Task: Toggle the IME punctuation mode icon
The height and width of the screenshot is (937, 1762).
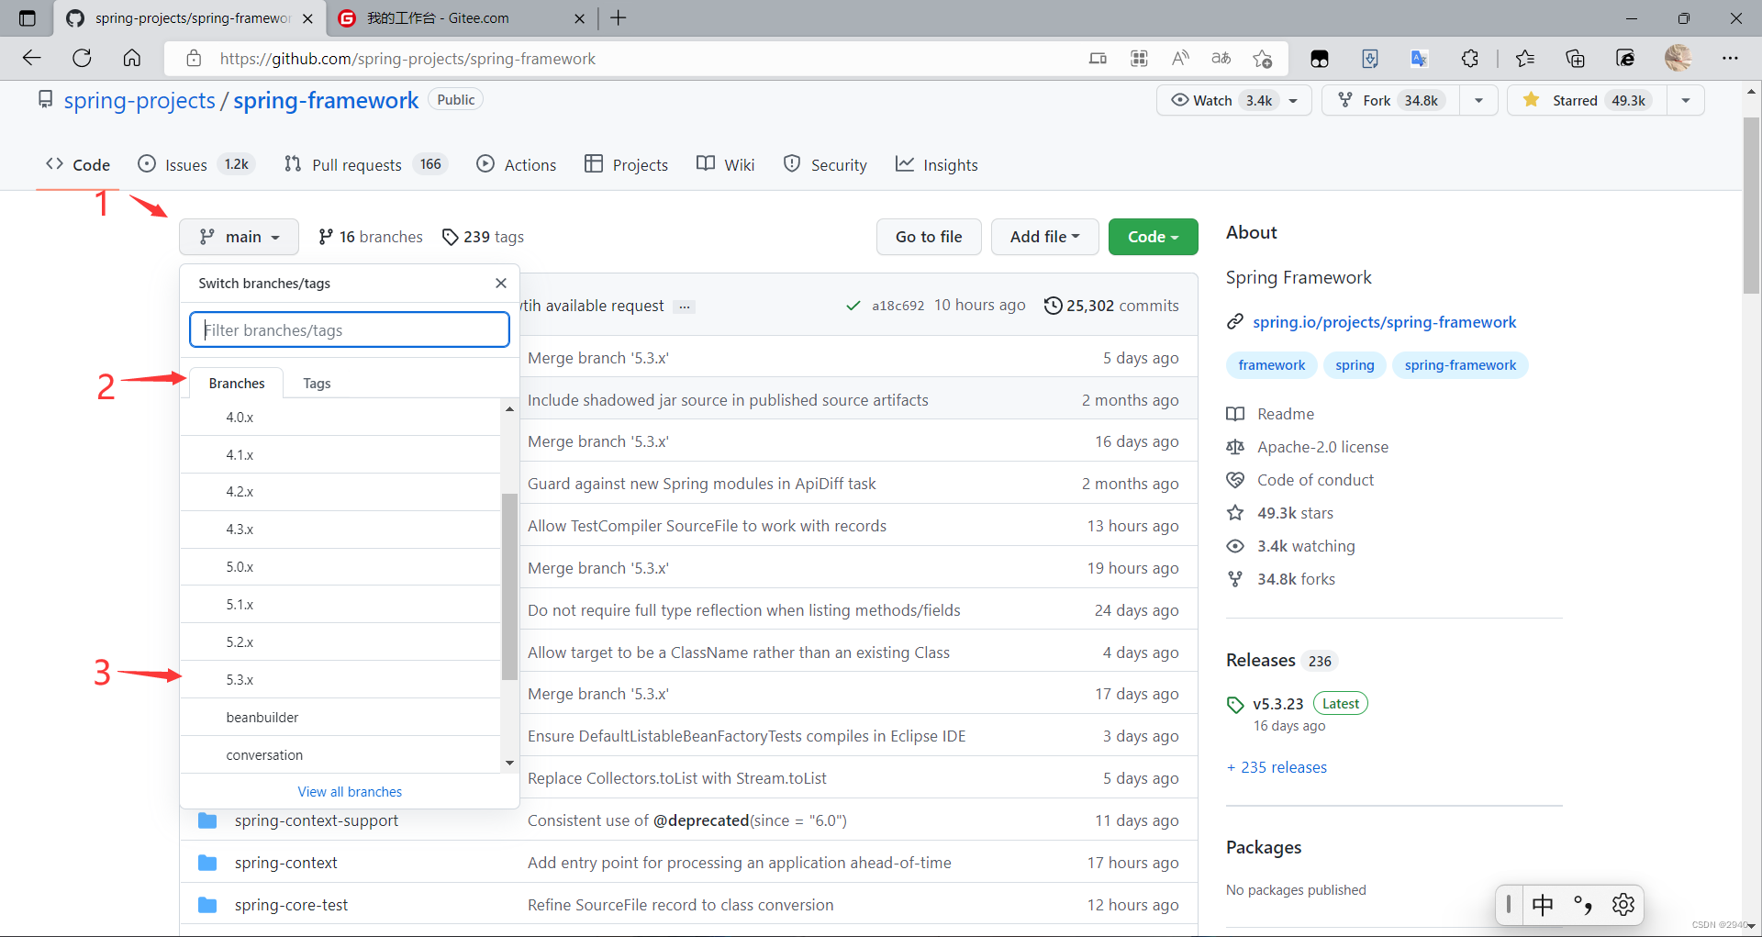Action: [1583, 905]
